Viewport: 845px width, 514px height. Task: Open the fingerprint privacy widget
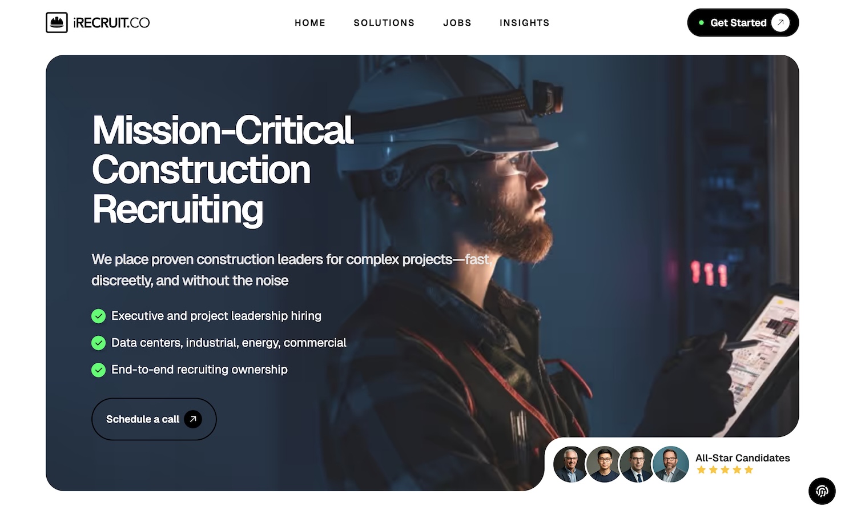822,491
